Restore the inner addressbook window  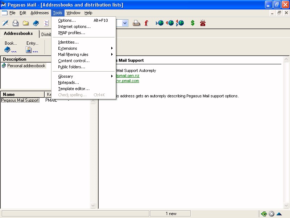click(279, 13)
